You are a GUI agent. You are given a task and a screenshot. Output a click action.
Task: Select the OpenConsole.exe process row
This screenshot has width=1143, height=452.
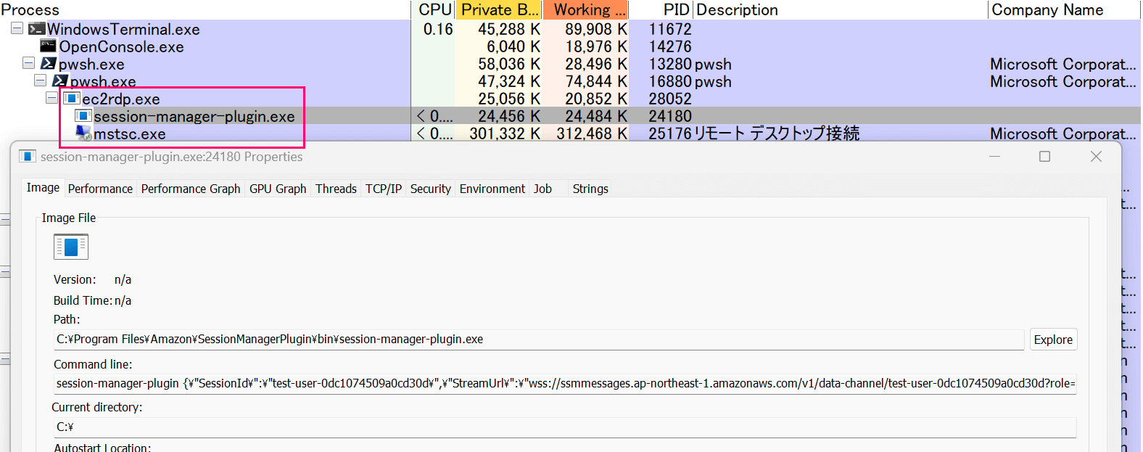pyautogui.click(x=570, y=46)
